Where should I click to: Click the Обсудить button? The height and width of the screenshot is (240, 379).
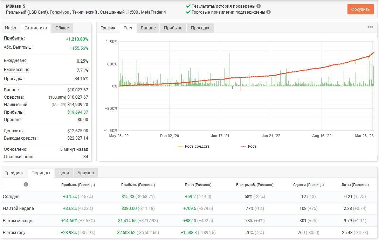[360, 9]
